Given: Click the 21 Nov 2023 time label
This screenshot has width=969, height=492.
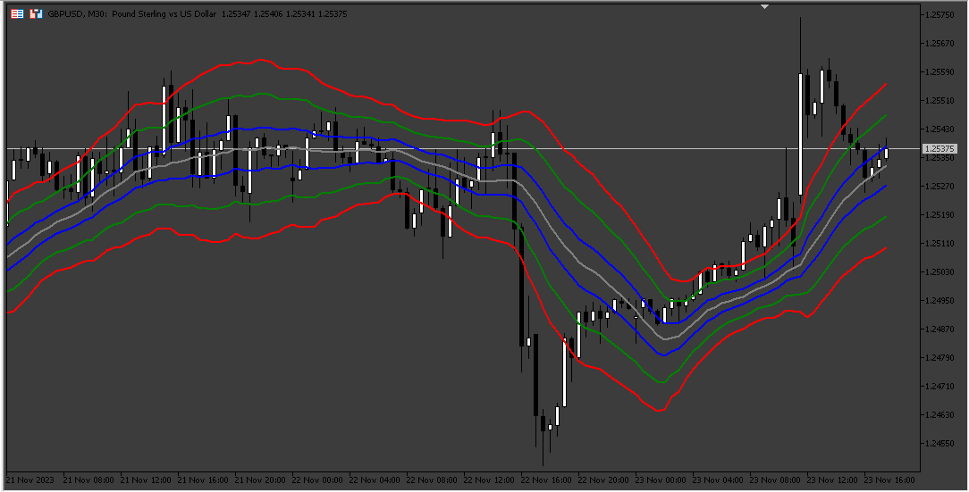Looking at the screenshot, I should [x=29, y=480].
